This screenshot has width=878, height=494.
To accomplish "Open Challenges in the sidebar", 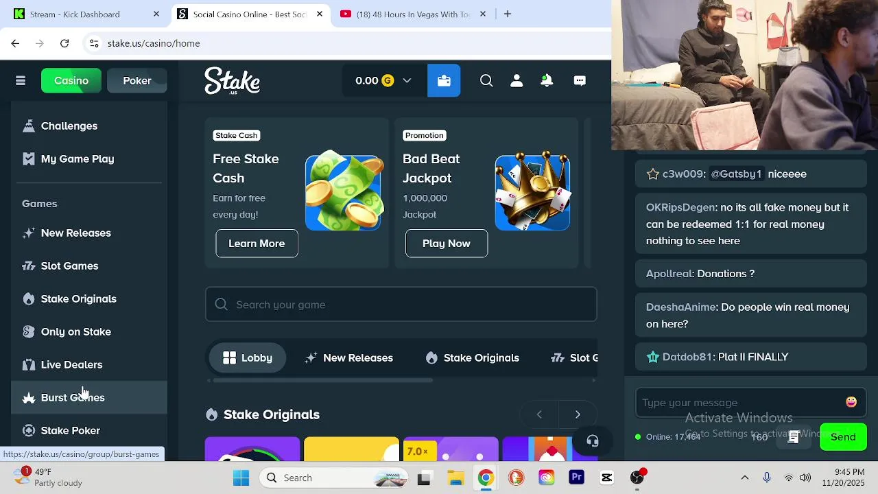I will coord(89,126).
